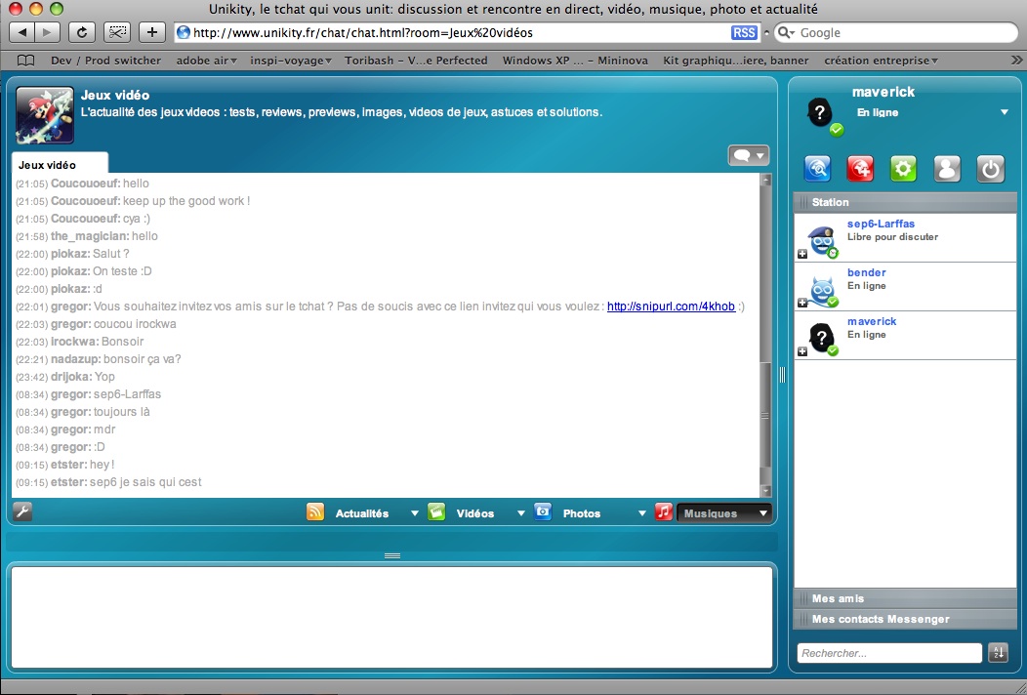1027x695 pixels.
Task: Click vertical splitter handle beside chat
Action: click(782, 375)
